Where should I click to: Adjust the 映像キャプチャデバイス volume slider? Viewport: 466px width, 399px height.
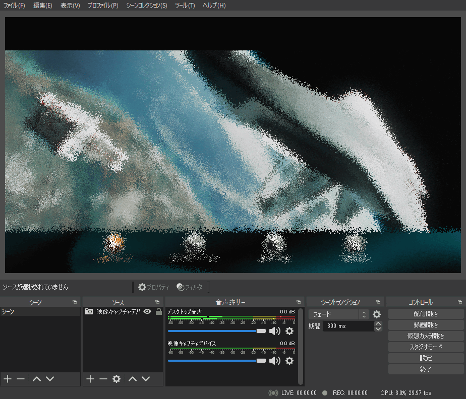pos(217,361)
